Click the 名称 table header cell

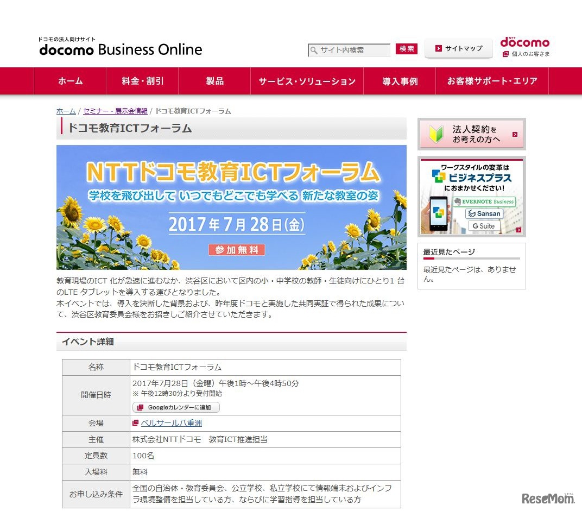(96, 367)
